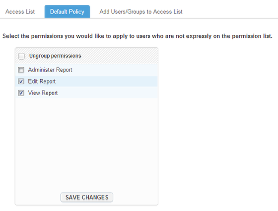Click empty space inside the permissions panel
The height and width of the screenshot is (211, 278).
pyautogui.click(x=86, y=142)
